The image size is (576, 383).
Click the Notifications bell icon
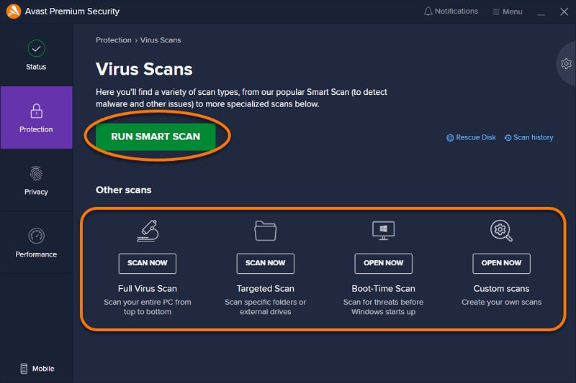[428, 11]
